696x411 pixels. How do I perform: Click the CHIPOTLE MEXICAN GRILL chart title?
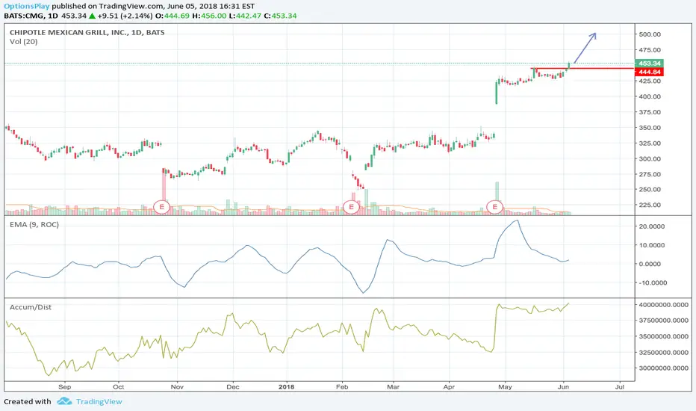(x=87, y=32)
